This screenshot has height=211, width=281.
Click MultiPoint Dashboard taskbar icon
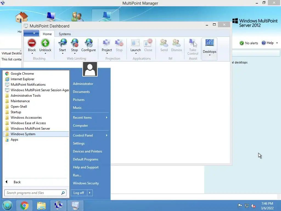pyautogui.click(x=75, y=206)
